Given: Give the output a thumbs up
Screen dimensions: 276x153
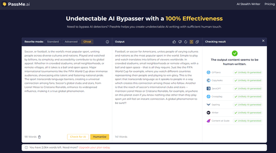Looking at the screenshot, I should pos(174,42).
